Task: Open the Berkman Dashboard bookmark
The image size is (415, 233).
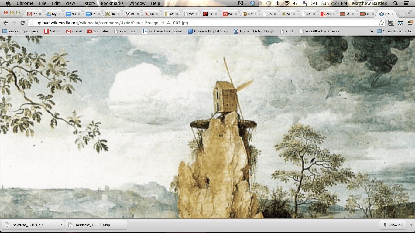Action: (x=163, y=31)
